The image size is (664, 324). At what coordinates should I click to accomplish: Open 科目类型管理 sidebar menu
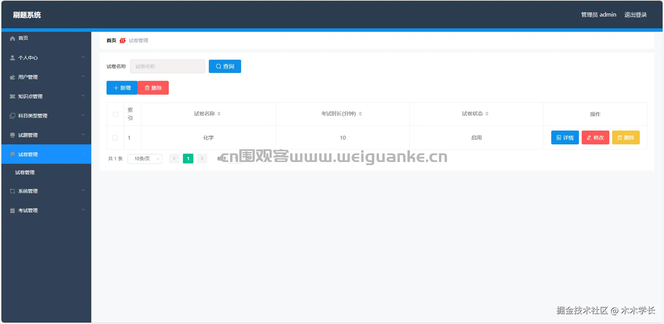(x=46, y=116)
